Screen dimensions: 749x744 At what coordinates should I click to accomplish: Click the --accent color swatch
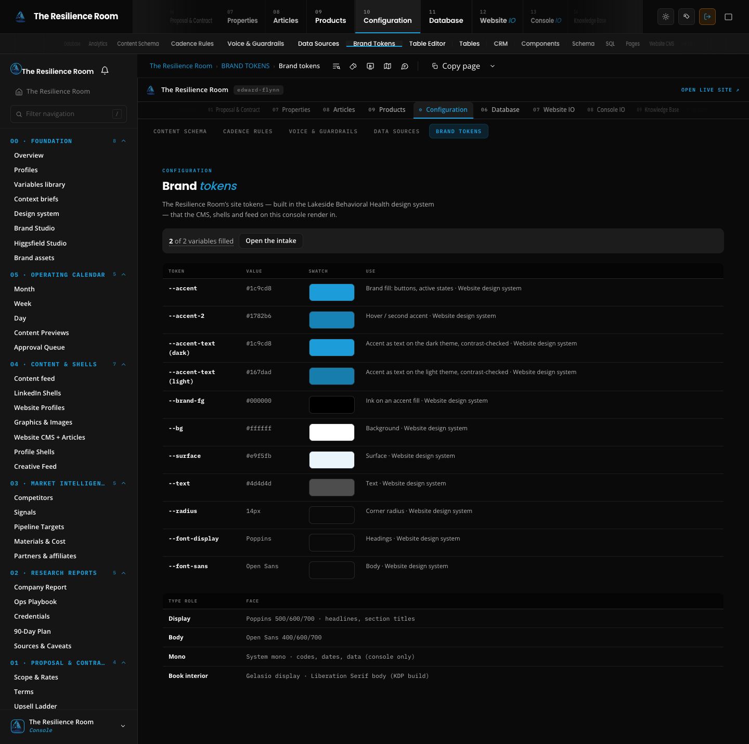(332, 292)
